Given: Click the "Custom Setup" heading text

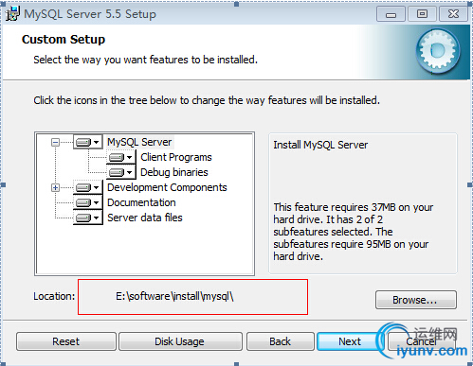Looking at the screenshot, I should tap(64, 40).
